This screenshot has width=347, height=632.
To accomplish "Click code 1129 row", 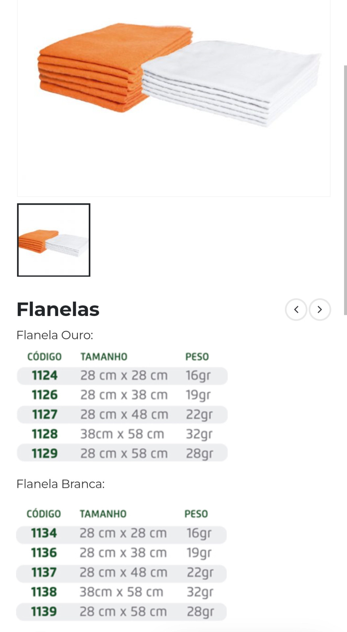I will coord(45,454).
